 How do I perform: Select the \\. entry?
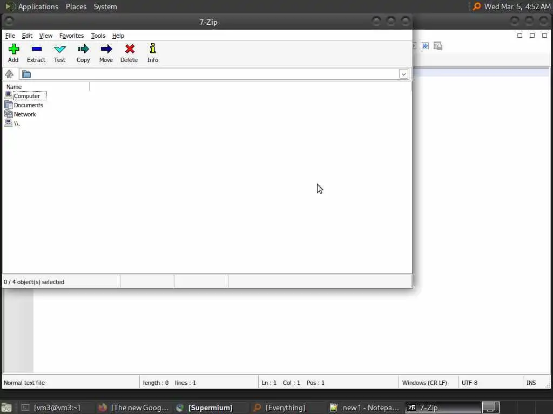(17, 123)
